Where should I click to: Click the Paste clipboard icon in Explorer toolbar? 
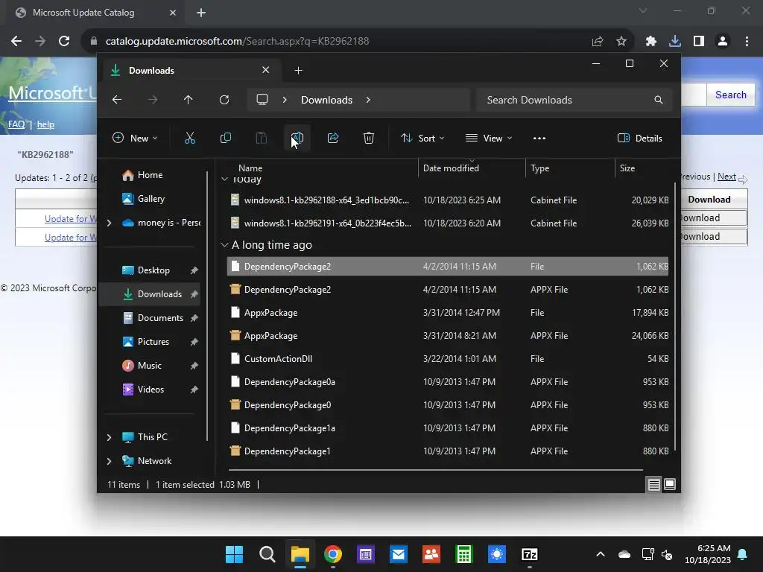[x=262, y=138]
